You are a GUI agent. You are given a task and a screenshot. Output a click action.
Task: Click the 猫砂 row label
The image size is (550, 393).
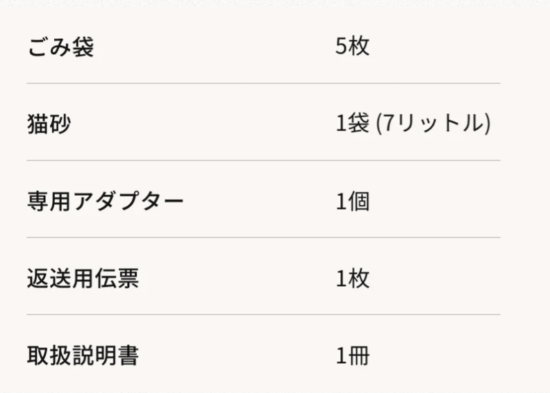(49, 124)
